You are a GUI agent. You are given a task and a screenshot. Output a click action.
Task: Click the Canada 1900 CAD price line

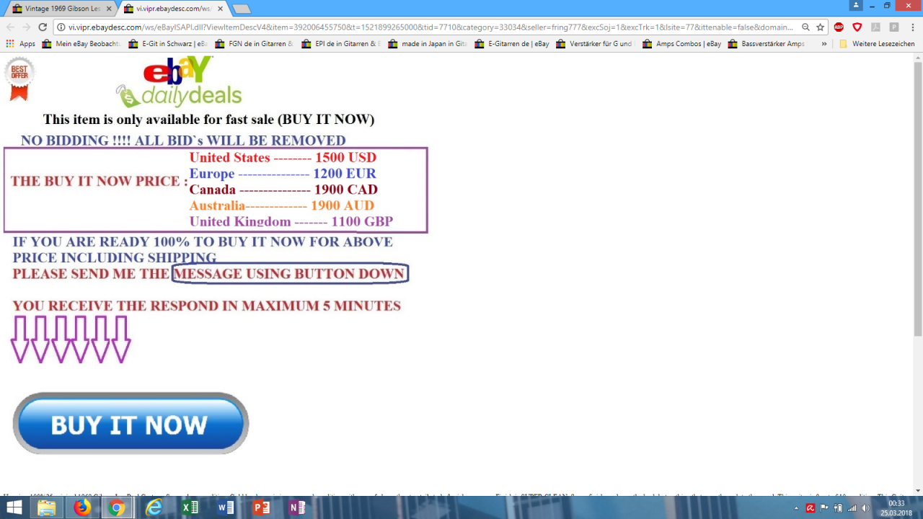pos(283,190)
